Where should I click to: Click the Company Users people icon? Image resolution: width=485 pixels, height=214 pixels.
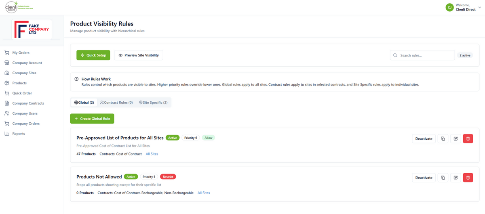click(7, 113)
